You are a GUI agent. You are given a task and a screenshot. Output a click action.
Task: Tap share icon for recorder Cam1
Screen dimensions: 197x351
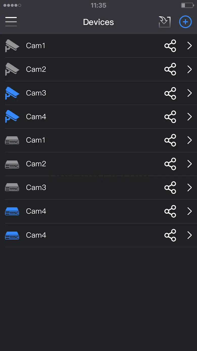[x=170, y=140]
